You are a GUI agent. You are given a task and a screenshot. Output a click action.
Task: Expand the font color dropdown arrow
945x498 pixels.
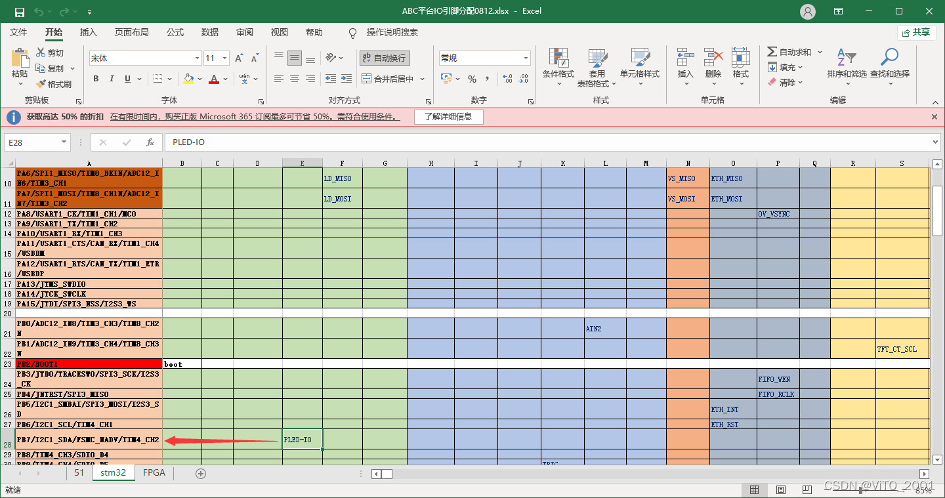[225, 79]
